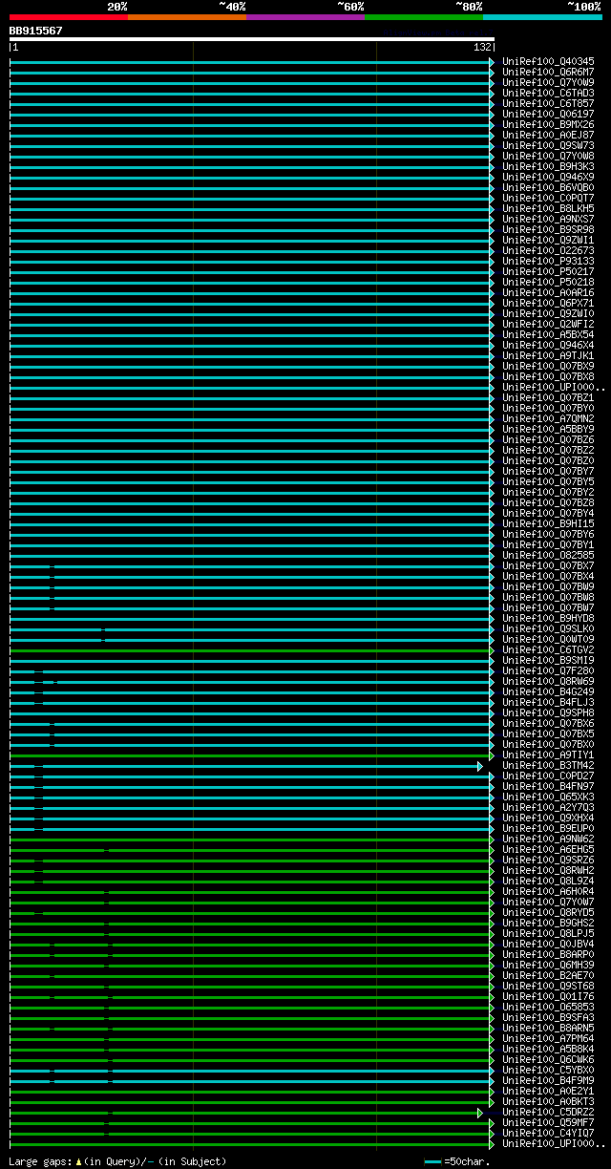Select the UniRef100_A5BBY9 label
Viewport: 611px width, 1169px height.
tap(549, 429)
